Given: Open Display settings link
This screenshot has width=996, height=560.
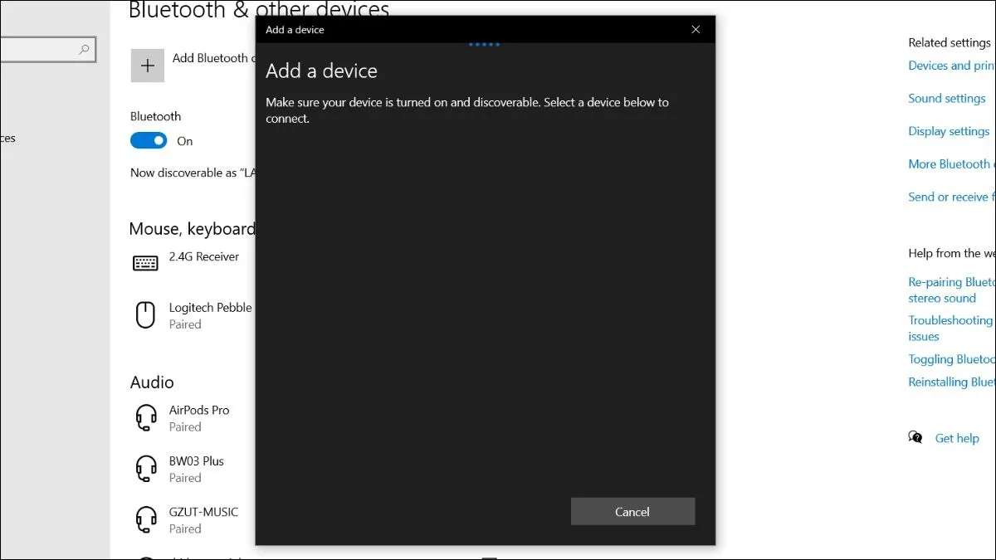Looking at the screenshot, I should pos(949,131).
